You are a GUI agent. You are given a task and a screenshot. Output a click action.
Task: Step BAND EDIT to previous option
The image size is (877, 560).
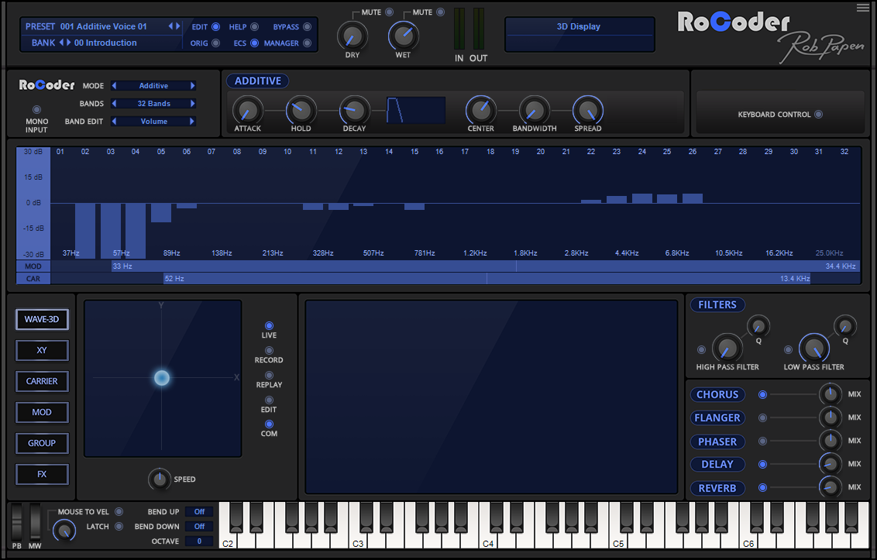(x=115, y=122)
